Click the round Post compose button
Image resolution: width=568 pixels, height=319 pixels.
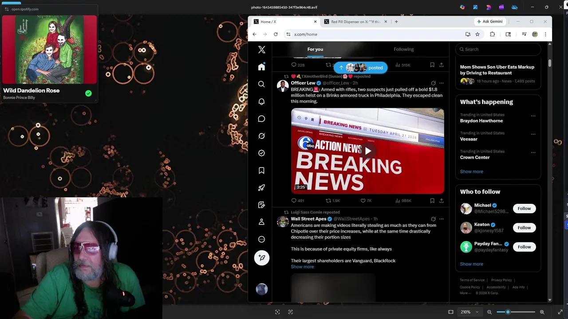262,258
